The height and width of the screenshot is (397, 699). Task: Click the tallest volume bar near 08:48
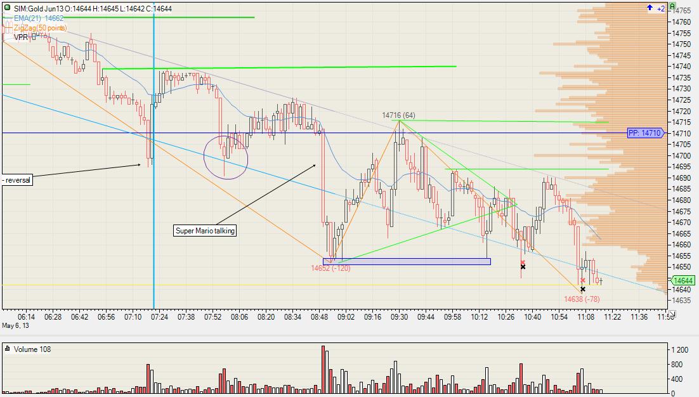323,369
